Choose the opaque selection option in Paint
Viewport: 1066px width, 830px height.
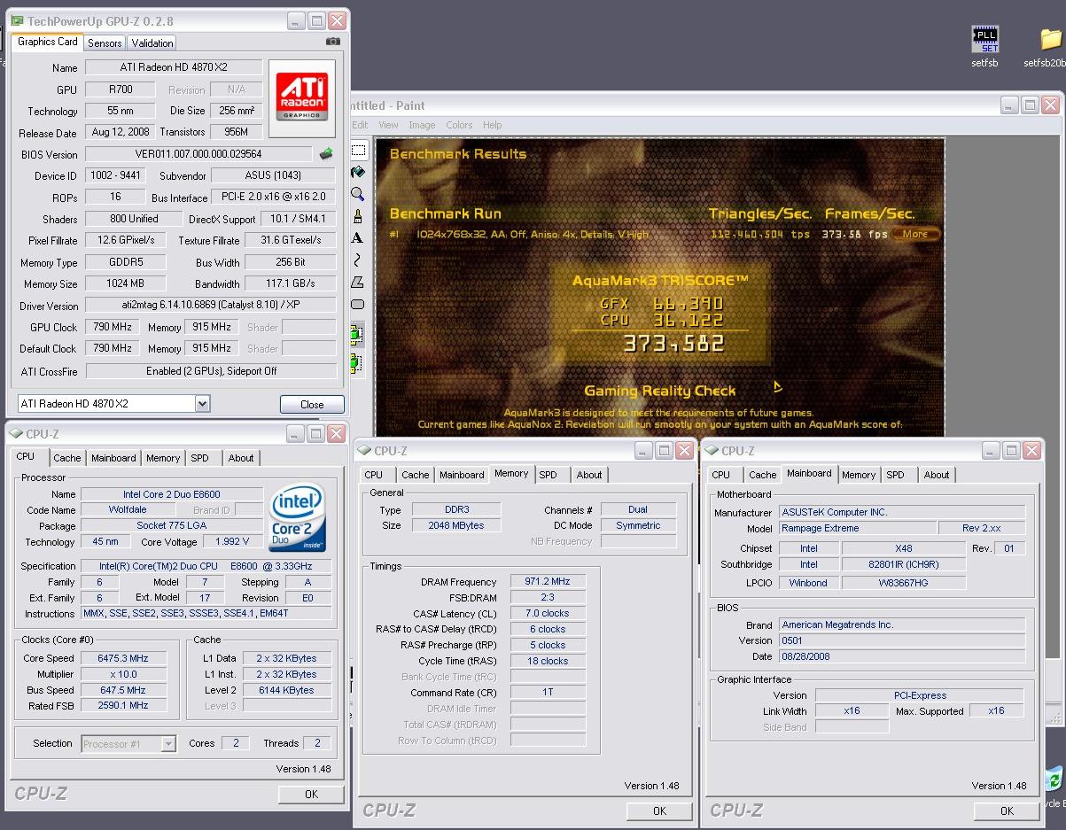click(x=357, y=336)
